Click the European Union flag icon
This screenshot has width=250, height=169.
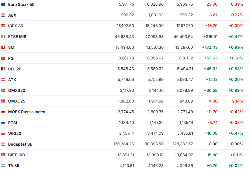click(3, 5)
